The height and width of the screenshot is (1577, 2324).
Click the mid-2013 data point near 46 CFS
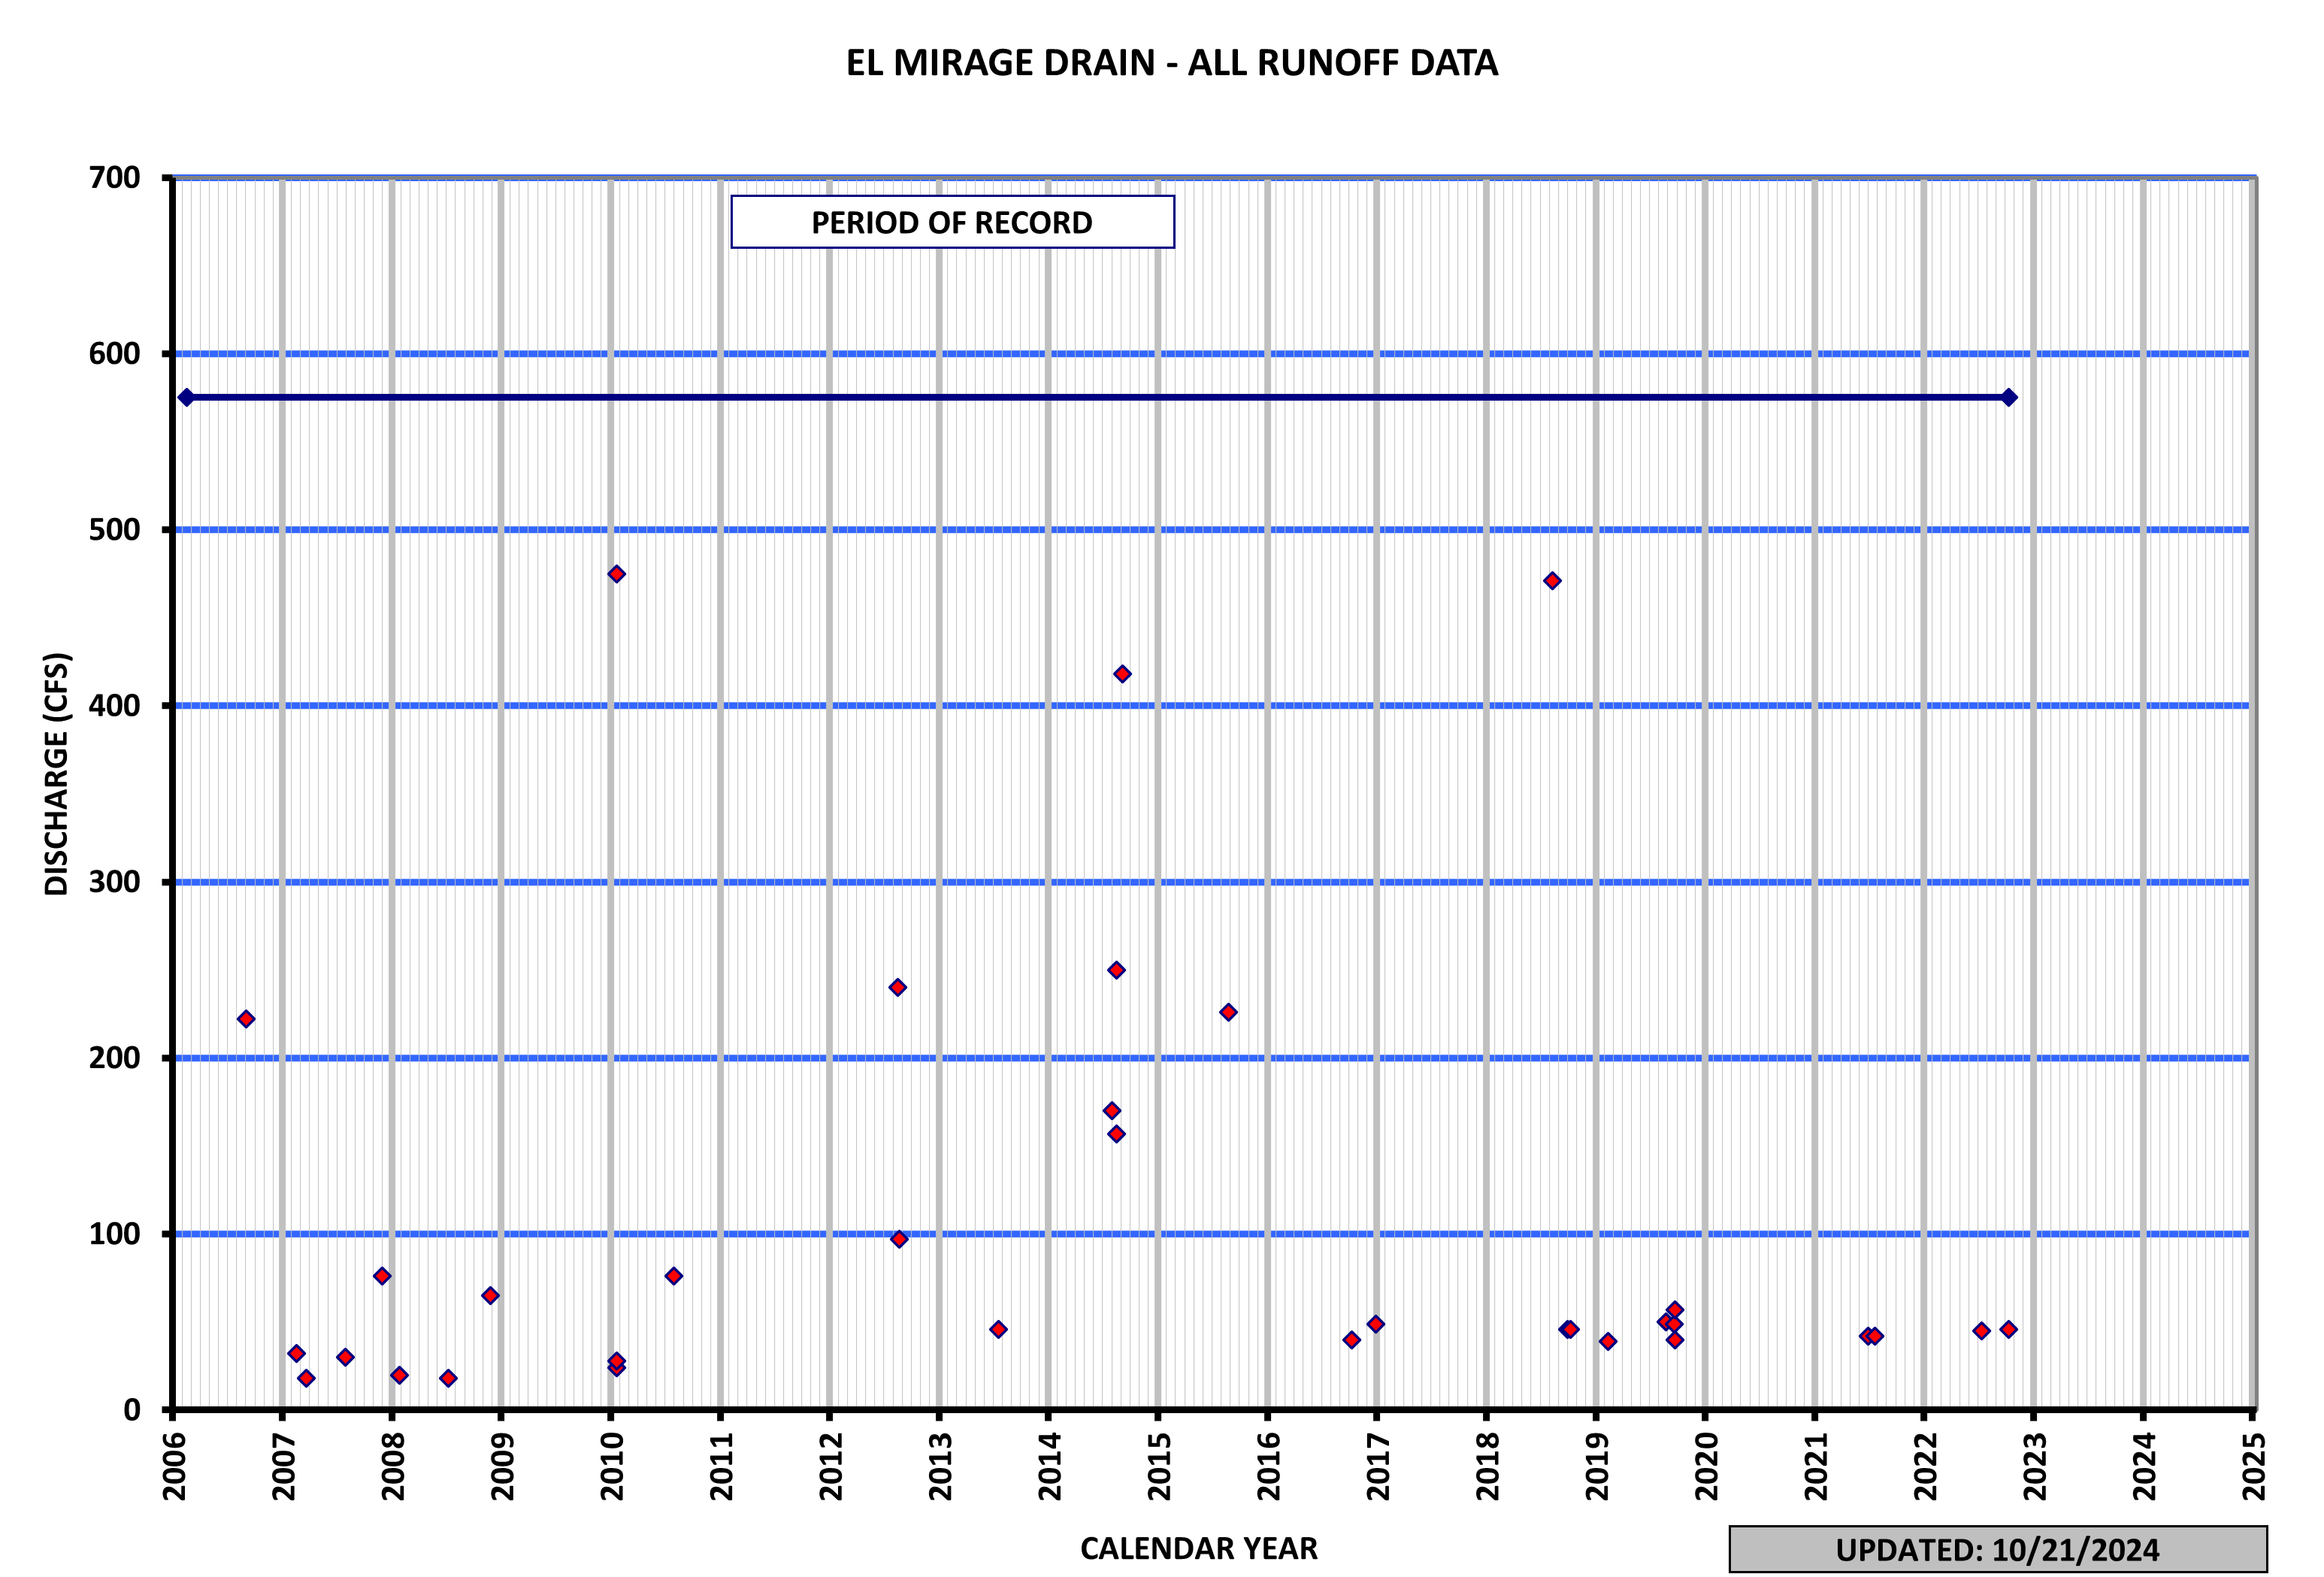point(998,1329)
